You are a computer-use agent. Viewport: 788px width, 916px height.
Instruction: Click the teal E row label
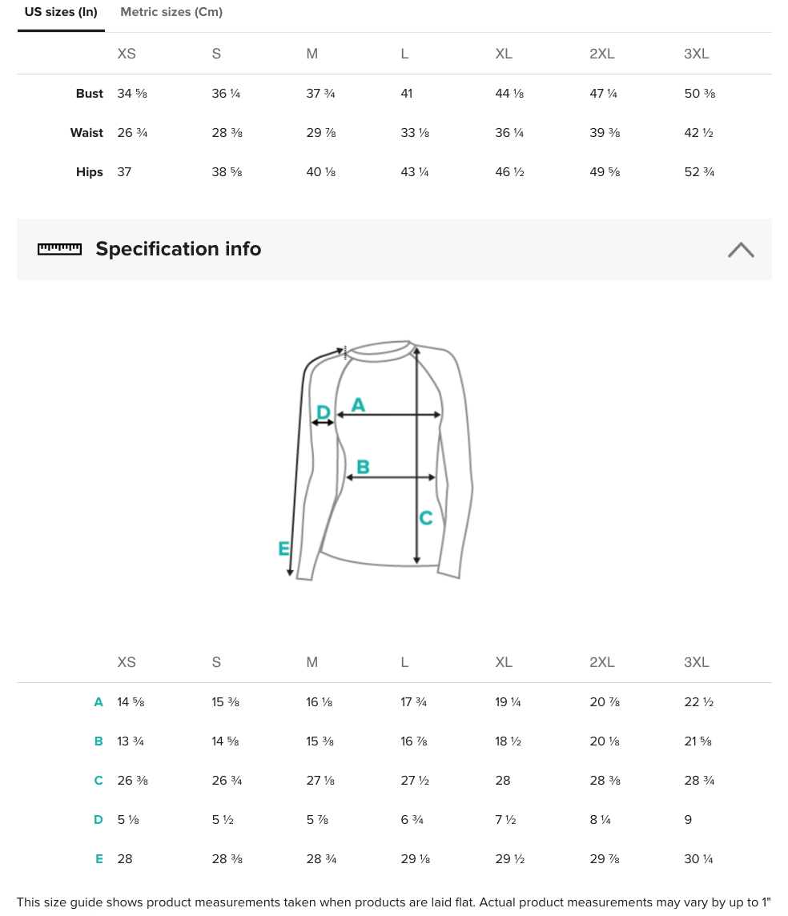(99, 858)
